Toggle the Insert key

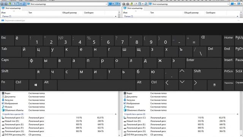point(229,62)
